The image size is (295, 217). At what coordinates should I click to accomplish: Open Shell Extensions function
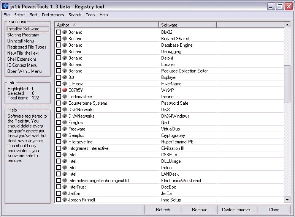22,59
